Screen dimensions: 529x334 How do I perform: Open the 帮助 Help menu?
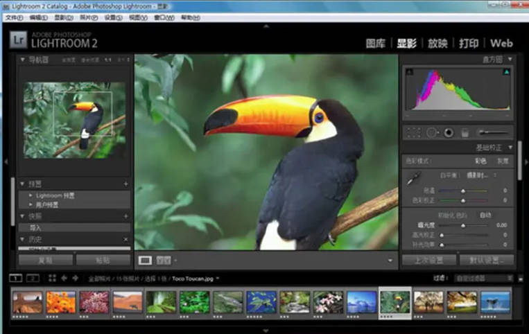click(x=189, y=17)
